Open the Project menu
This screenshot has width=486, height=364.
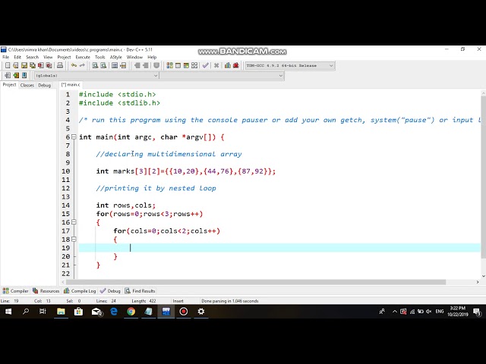pyautogui.click(x=64, y=57)
